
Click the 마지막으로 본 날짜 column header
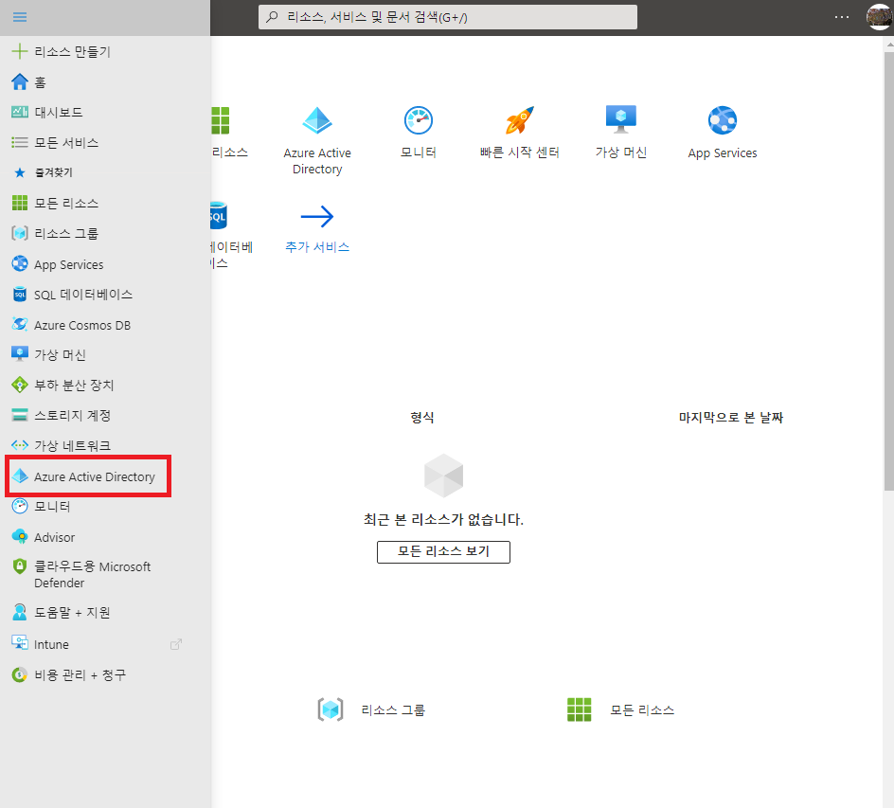click(x=730, y=418)
